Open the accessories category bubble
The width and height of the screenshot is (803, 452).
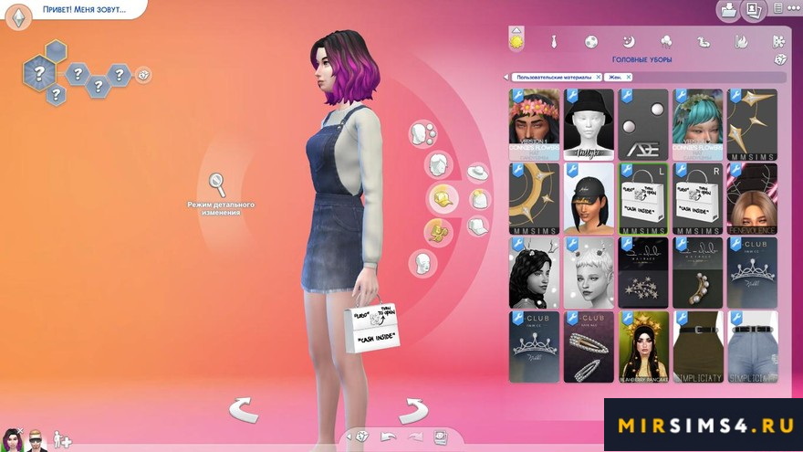(x=438, y=233)
